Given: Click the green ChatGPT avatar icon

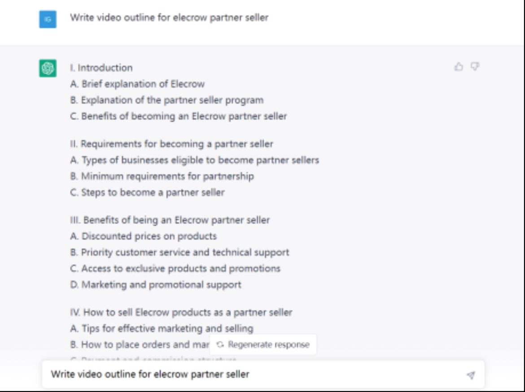Looking at the screenshot, I should tap(48, 68).
